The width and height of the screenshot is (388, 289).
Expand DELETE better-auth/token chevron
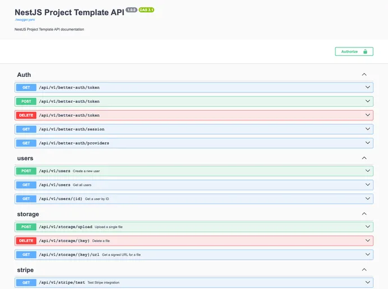tap(368, 115)
